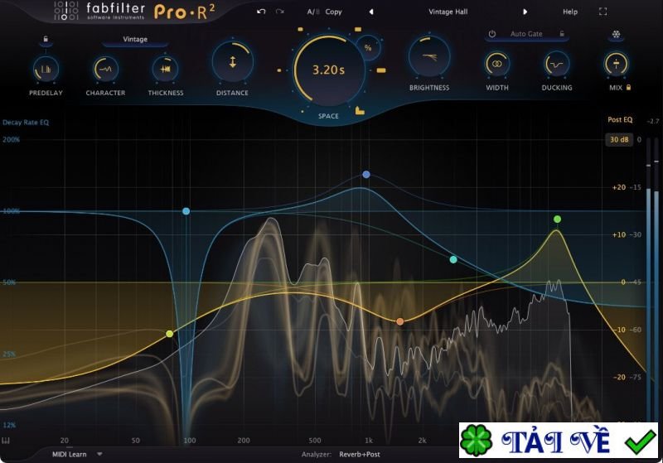Expand the MIDI Learn dropdown arrow
The image size is (663, 463).
[99, 455]
